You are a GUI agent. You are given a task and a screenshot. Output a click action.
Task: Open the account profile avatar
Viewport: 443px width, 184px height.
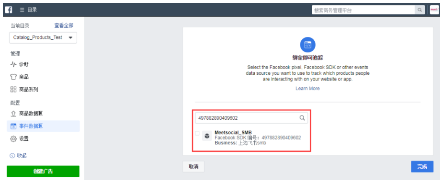click(434, 10)
